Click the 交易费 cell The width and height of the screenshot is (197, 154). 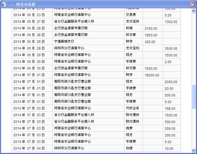[x=131, y=15]
